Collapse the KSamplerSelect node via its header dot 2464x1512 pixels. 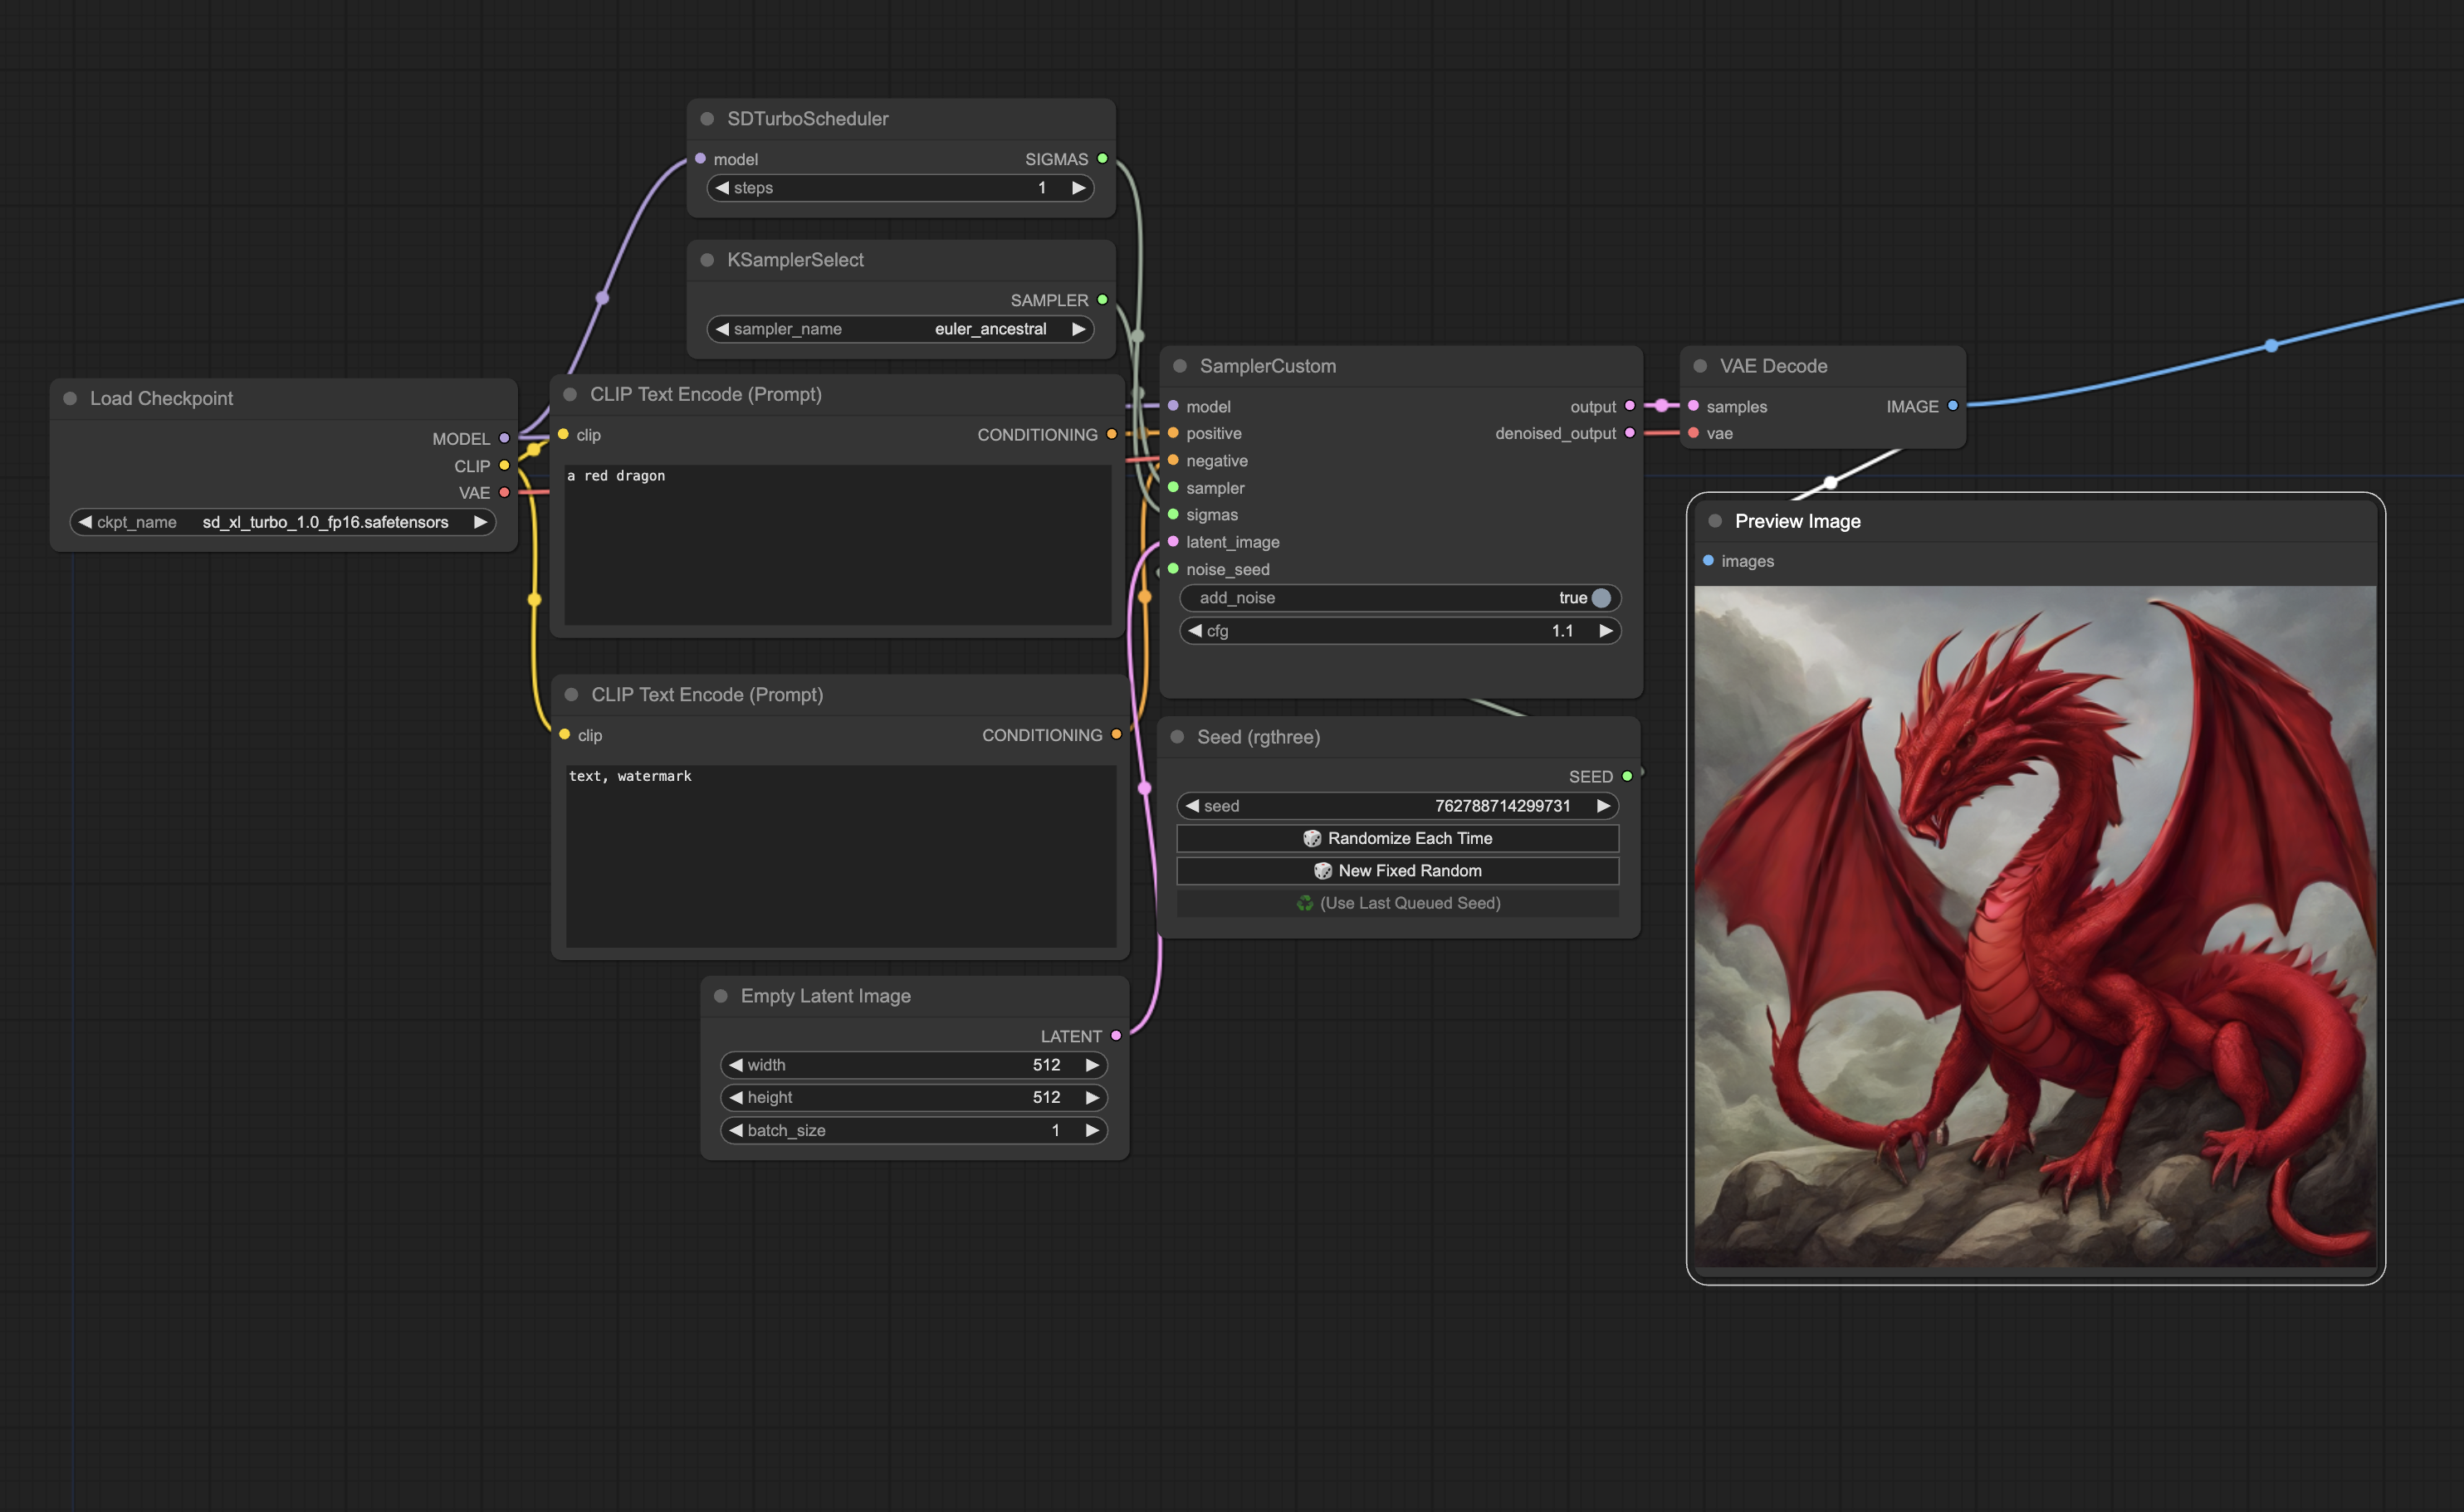707,260
